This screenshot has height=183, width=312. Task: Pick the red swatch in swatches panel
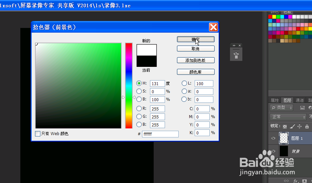point(270,17)
